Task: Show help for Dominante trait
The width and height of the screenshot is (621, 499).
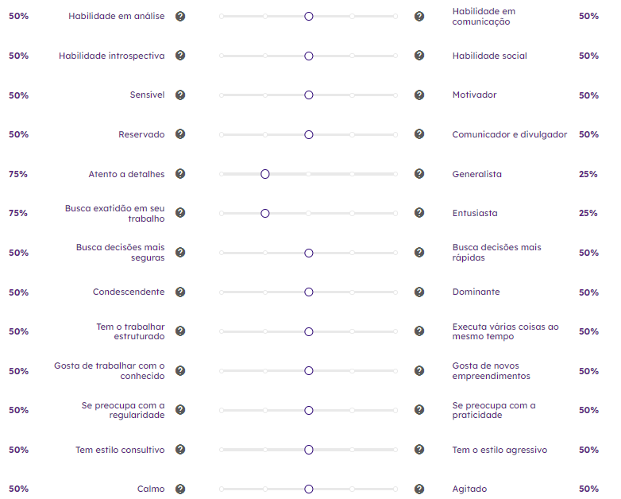Action: tap(419, 292)
